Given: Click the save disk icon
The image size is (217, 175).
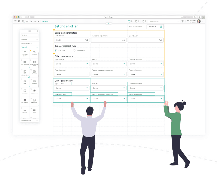Looking at the screenshot, I should [19, 21].
